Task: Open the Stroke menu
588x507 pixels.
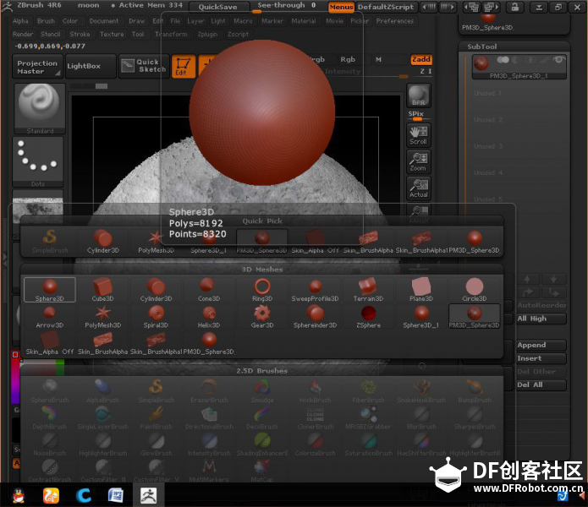Action: 80,35
